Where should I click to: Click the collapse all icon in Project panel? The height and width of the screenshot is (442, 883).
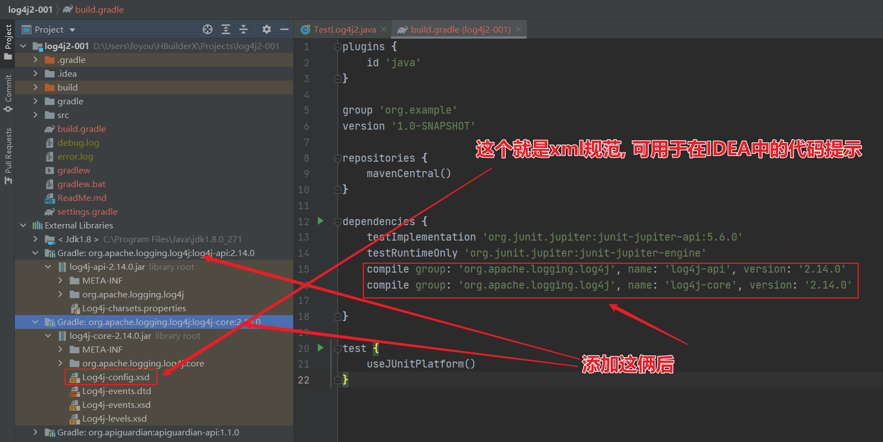tap(244, 29)
